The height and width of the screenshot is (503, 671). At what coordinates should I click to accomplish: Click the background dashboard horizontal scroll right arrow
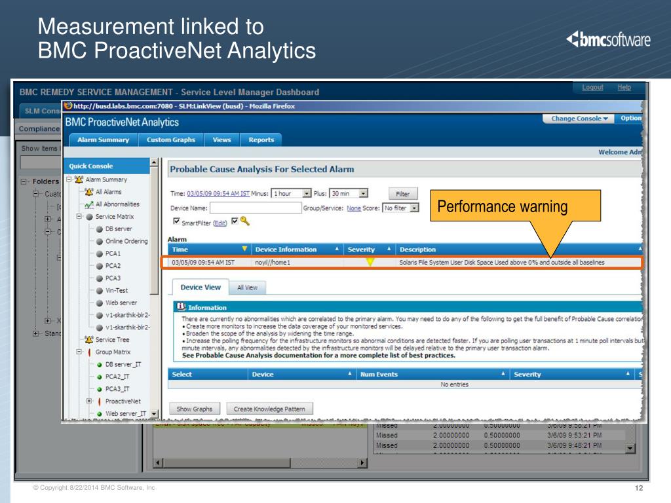tap(363, 462)
